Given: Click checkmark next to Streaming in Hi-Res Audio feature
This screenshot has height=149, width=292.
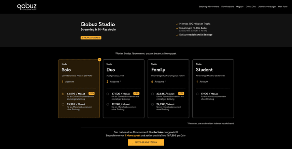Looking at the screenshot, I should (177, 28).
